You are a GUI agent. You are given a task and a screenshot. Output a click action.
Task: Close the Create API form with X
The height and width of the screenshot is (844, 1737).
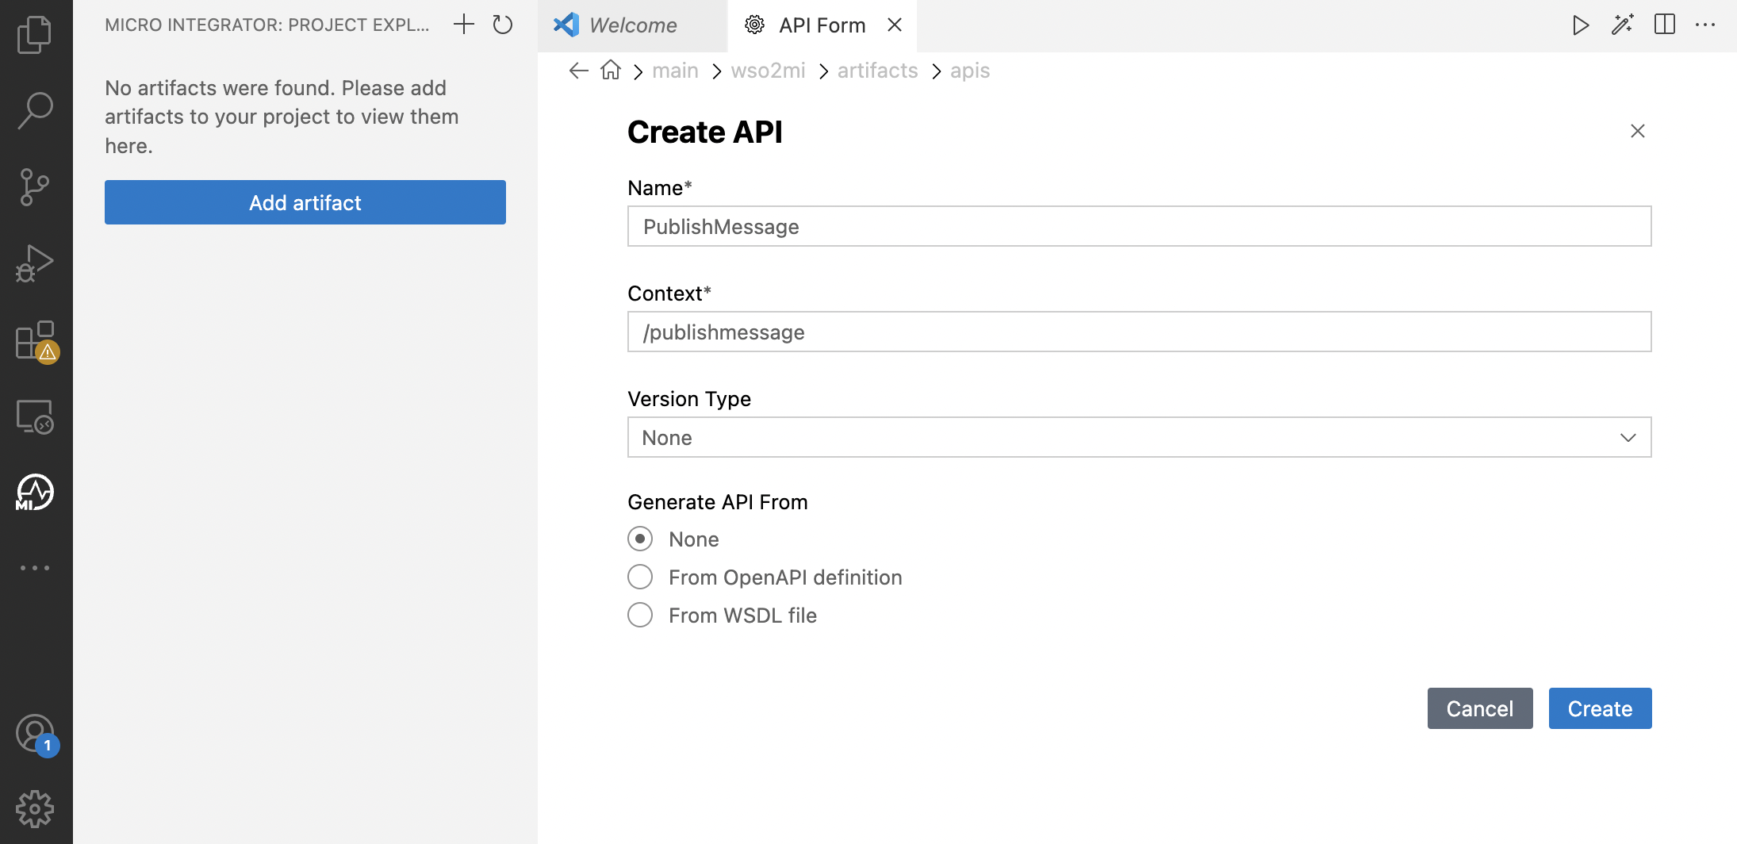(1638, 131)
